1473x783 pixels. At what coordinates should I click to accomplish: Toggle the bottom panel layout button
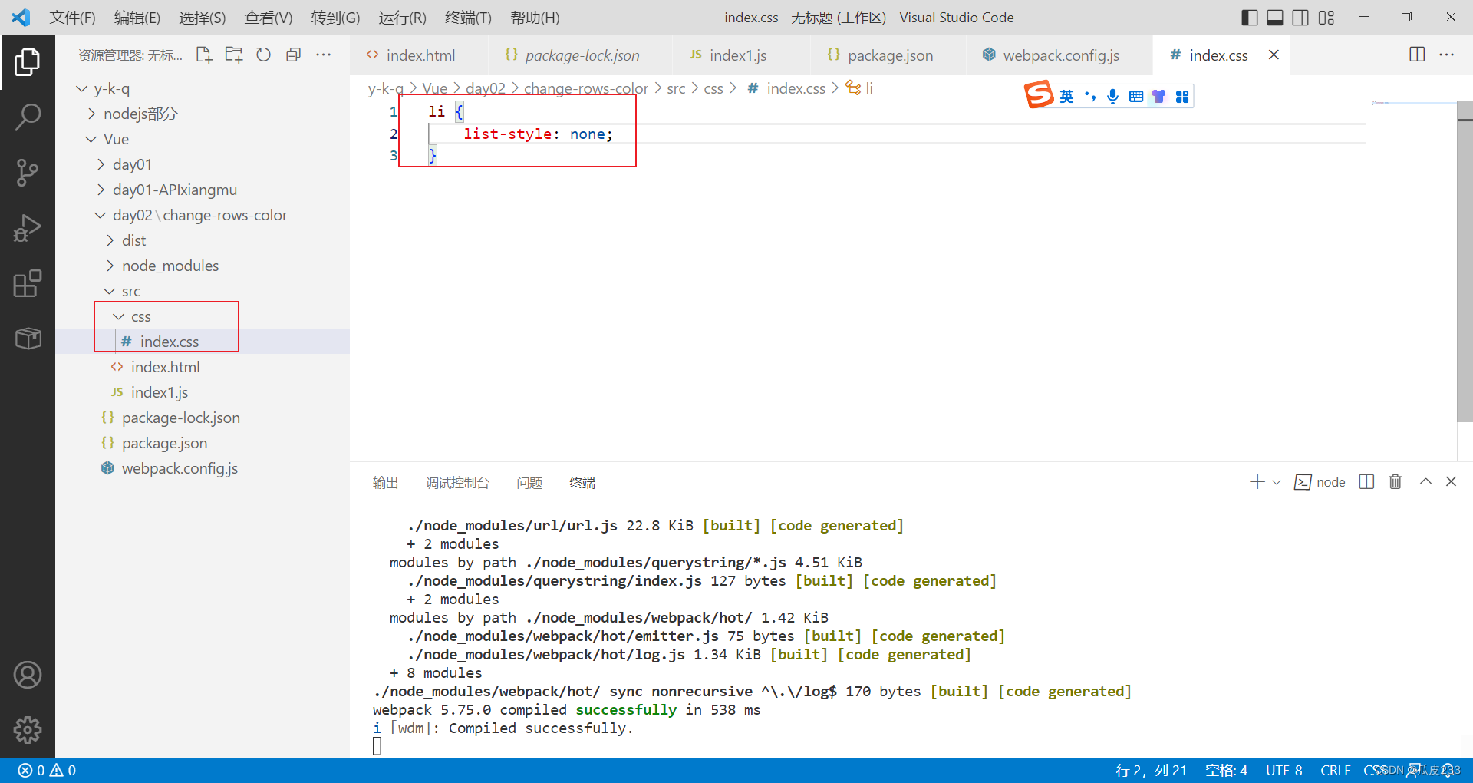coord(1275,17)
